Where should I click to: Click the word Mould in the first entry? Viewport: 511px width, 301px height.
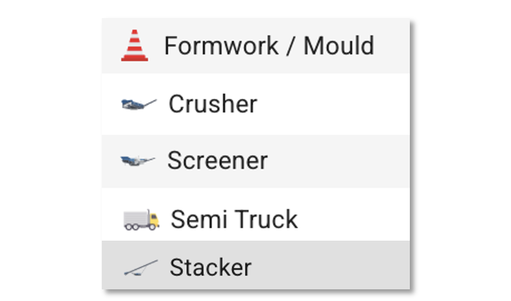pyautogui.click(x=339, y=46)
